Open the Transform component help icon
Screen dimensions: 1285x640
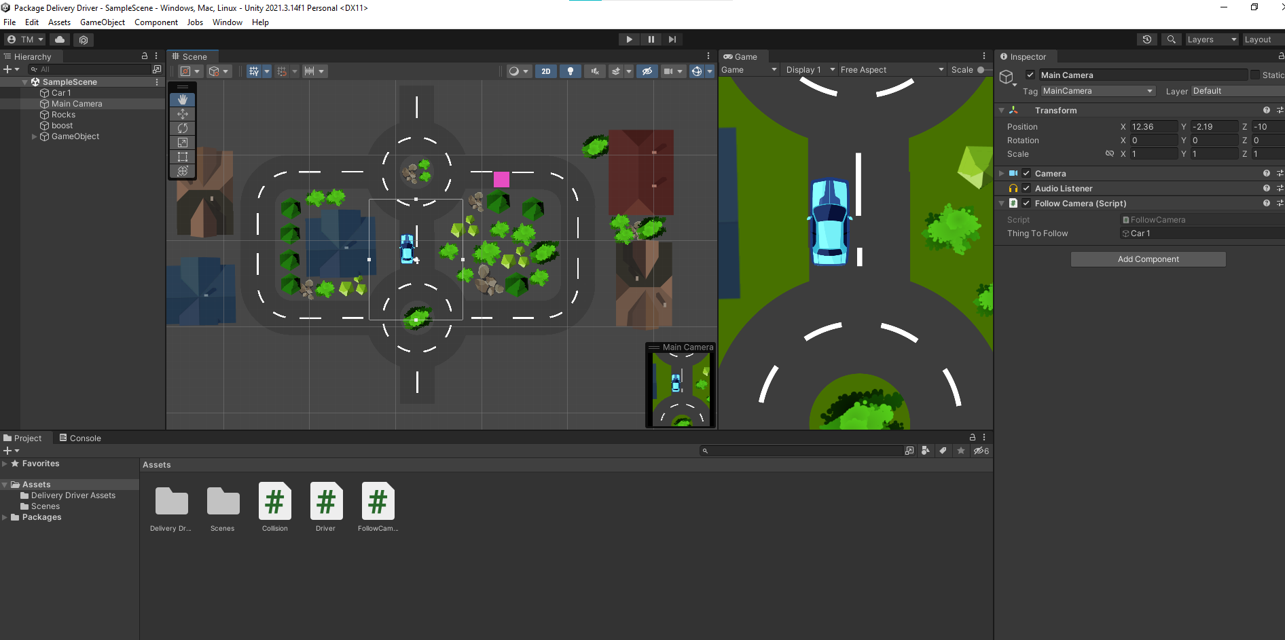click(1267, 110)
